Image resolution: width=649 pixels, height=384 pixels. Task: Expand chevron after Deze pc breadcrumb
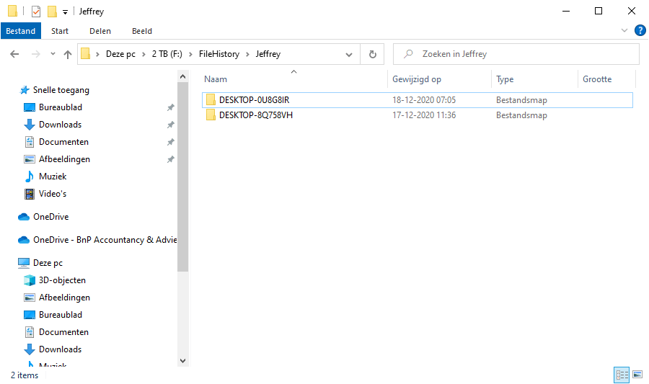point(144,54)
